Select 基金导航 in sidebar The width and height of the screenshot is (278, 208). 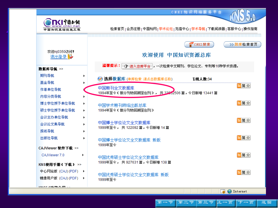pos(47,83)
